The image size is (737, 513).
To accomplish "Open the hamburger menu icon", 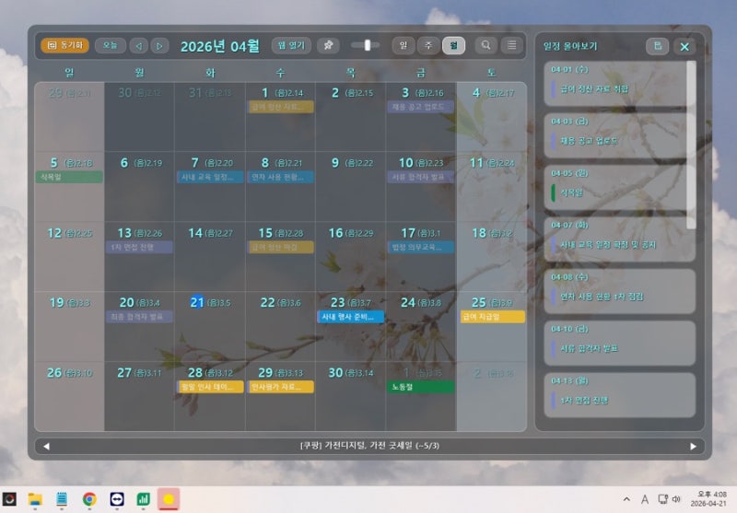I will tap(512, 45).
